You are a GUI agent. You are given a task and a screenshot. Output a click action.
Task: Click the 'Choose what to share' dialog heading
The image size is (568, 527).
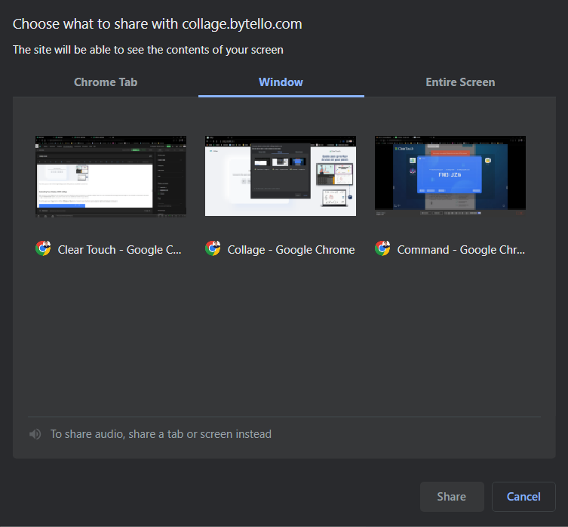pos(157,24)
